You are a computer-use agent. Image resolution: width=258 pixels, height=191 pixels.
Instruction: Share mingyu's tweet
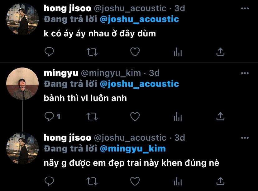(220, 116)
